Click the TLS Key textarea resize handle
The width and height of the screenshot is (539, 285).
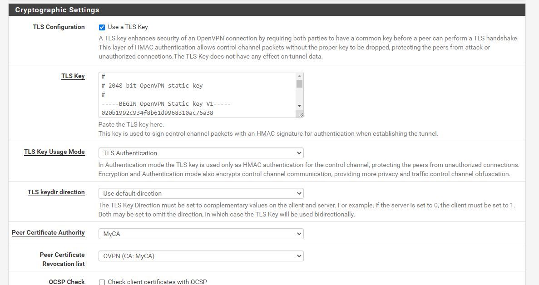click(x=300, y=115)
